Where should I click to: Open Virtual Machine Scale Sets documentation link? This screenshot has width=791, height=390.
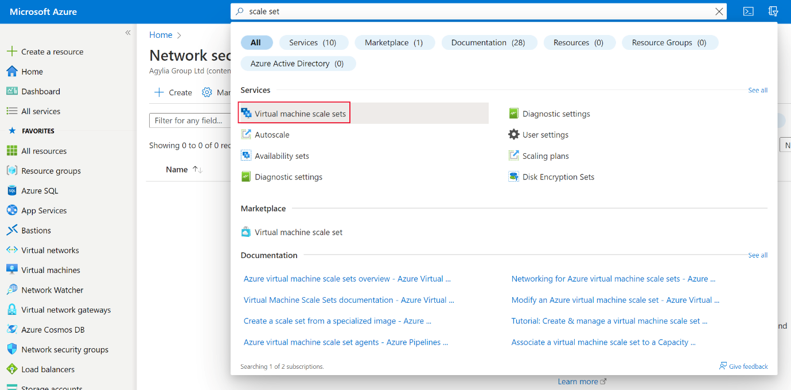349,300
